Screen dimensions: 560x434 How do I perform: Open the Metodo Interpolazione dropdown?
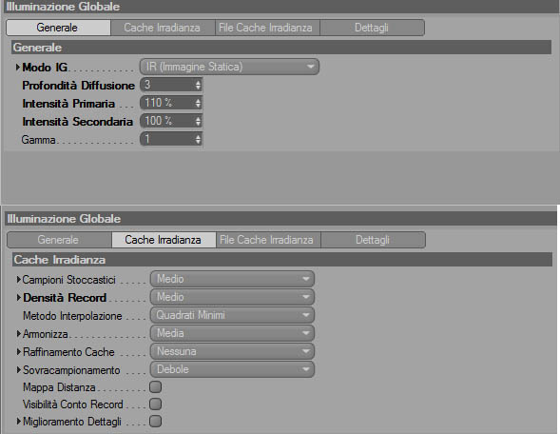(232, 315)
